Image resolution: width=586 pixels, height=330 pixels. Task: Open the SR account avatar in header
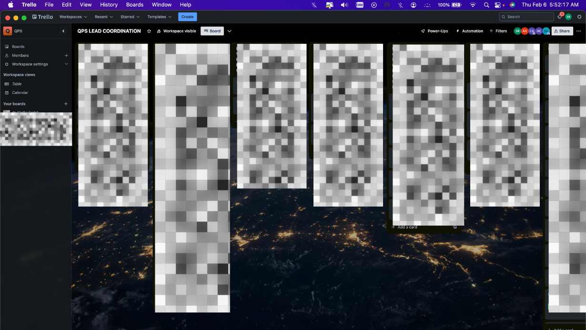[x=568, y=17]
